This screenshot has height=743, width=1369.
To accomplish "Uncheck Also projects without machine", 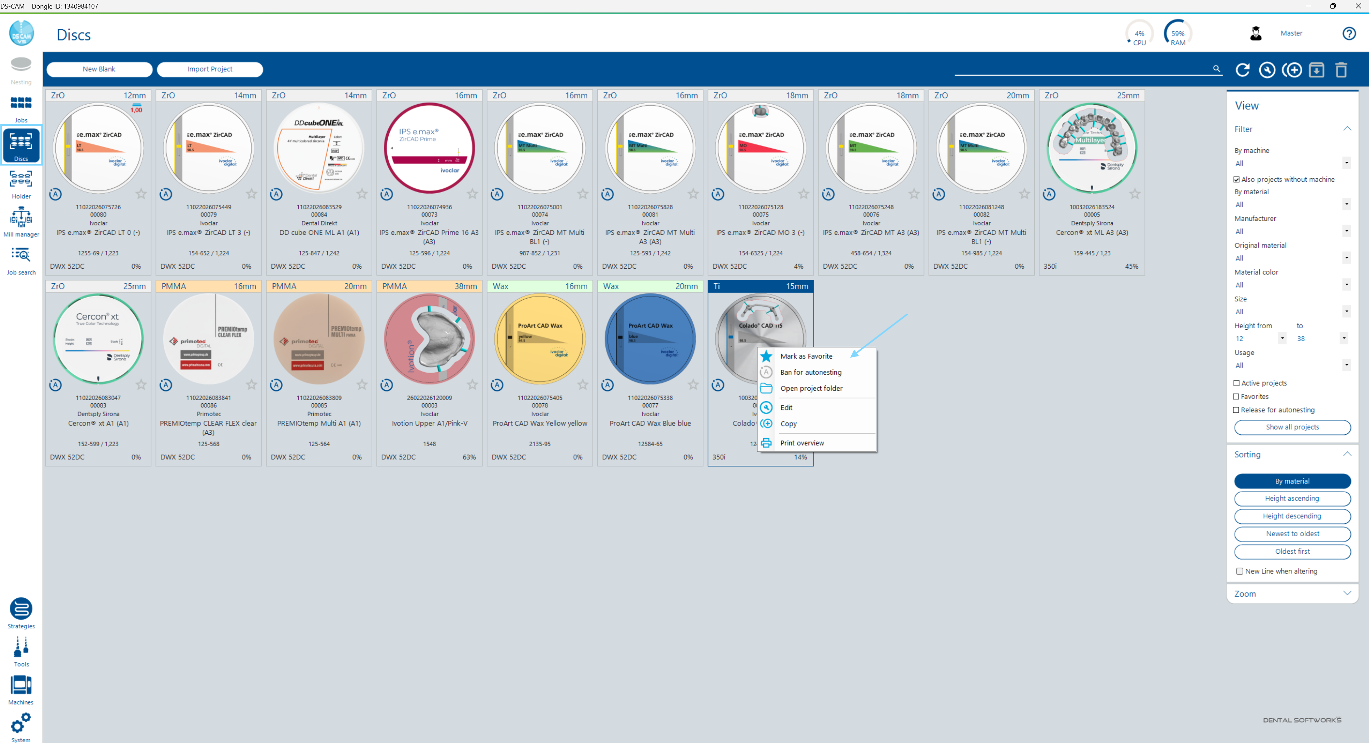I will 1236,179.
